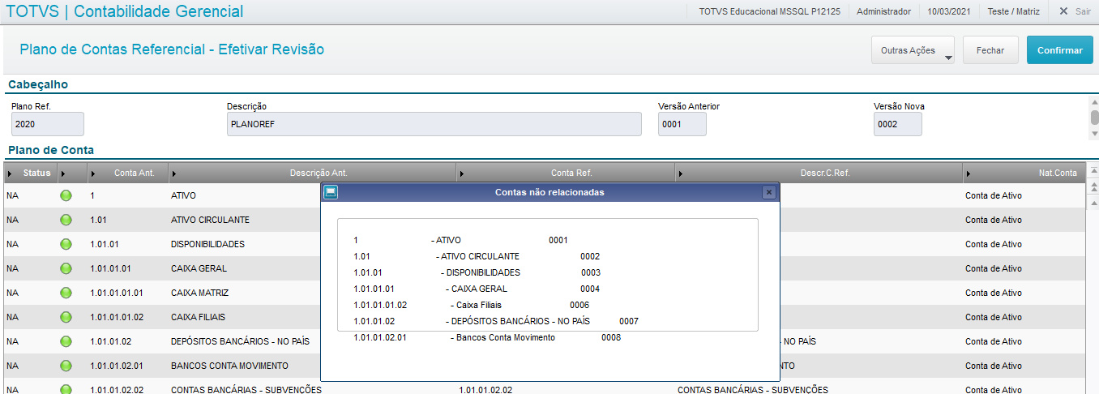The width and height of the screenshot is (1099, 394).
Task: Click the green status dot for BANCOS CONTA MOVIMENTO row
Action: [x=66, y=366]
